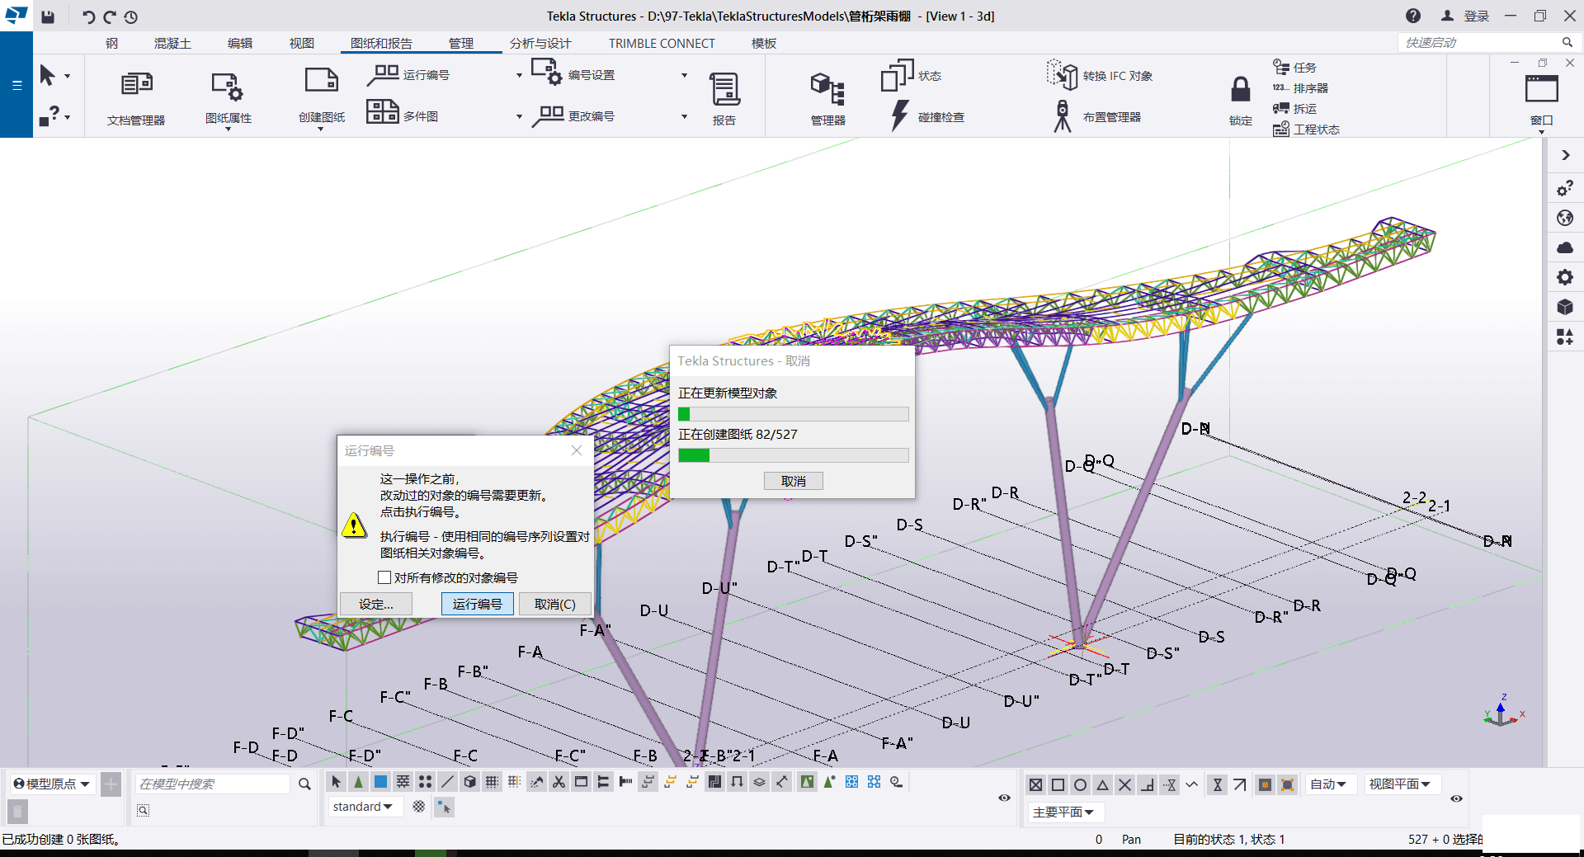Open 工程状态 project status
Screen dimensions: 1584x857
pyautogui.click(x=1306, y=129)
